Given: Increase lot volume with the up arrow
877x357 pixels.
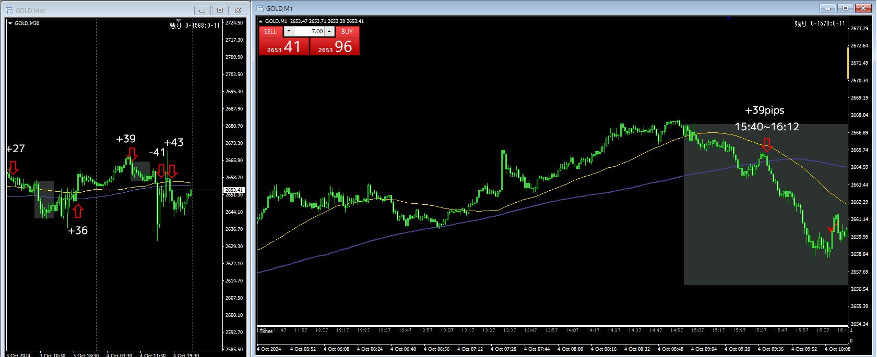Looking at the screenshot, I should point(329,32).
